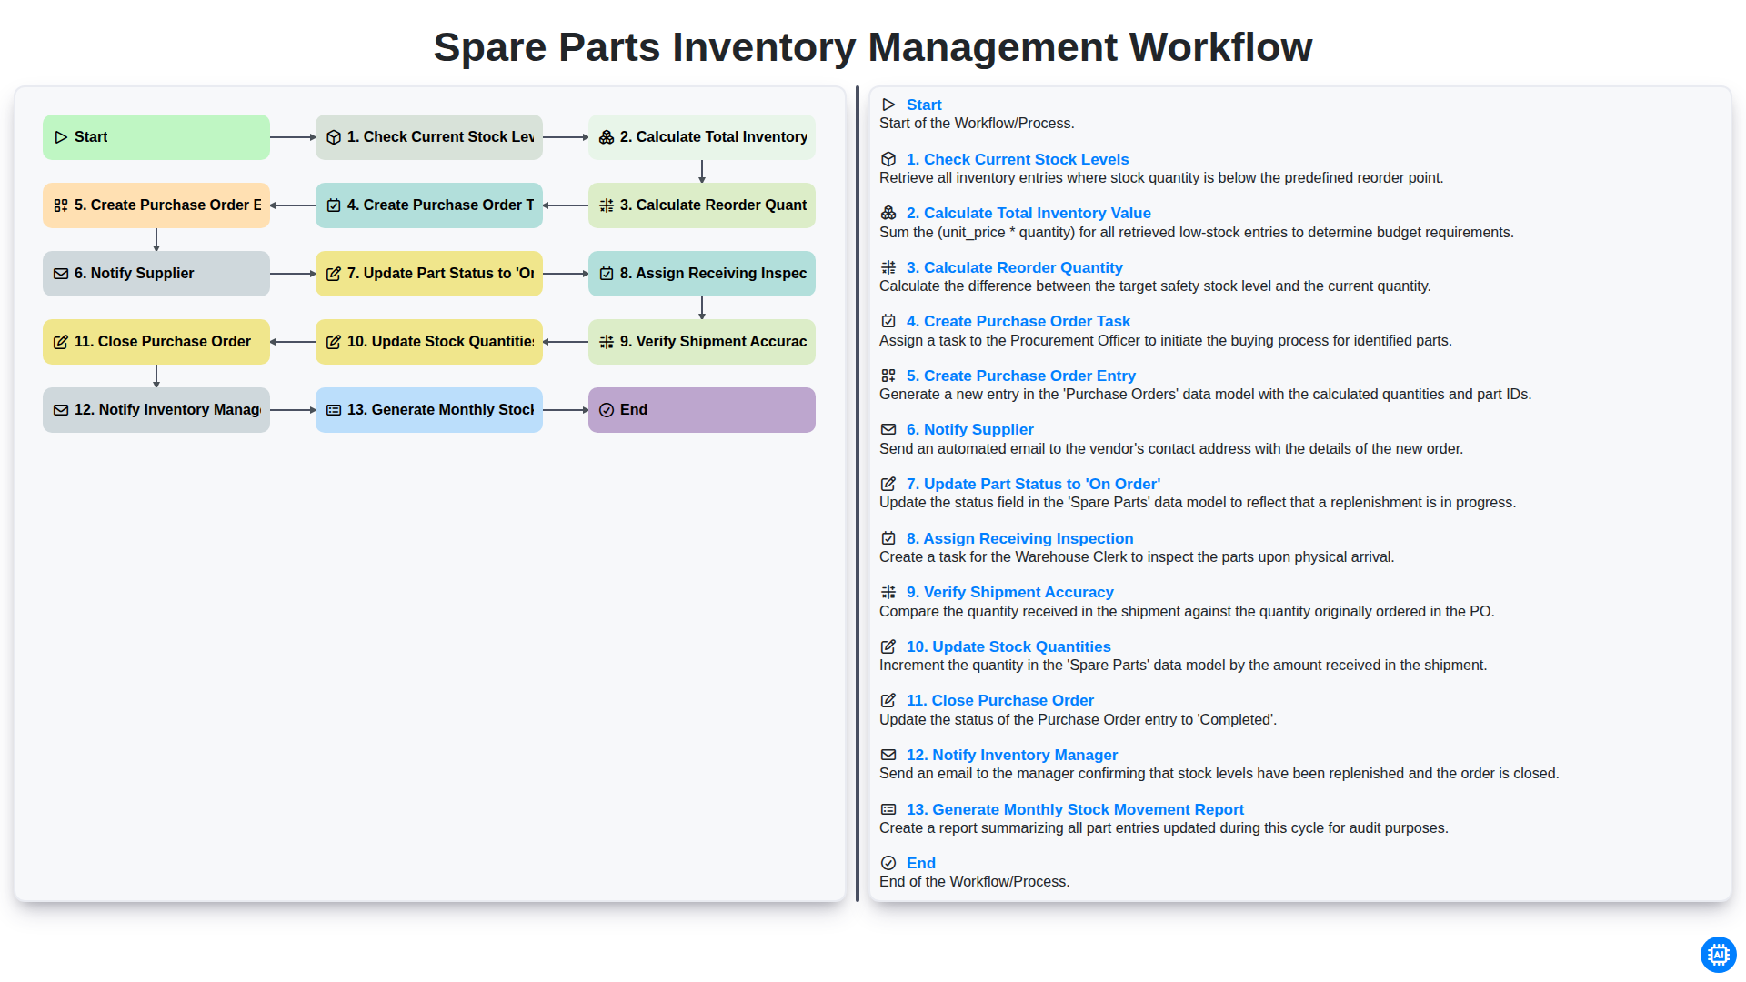Screen dimensions: 1746x982
Task: Click the play icon beside Start in the description list
Action: (x=888, y=105)
